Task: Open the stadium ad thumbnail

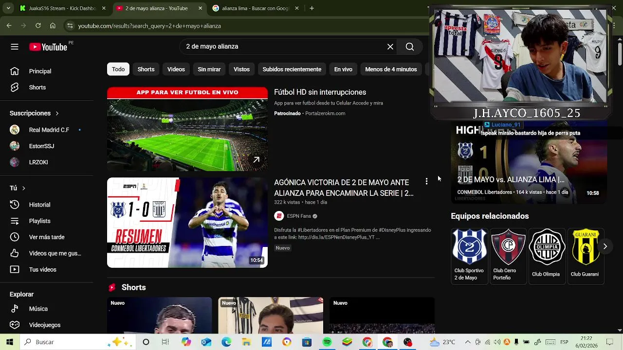Action: [187, 129]
